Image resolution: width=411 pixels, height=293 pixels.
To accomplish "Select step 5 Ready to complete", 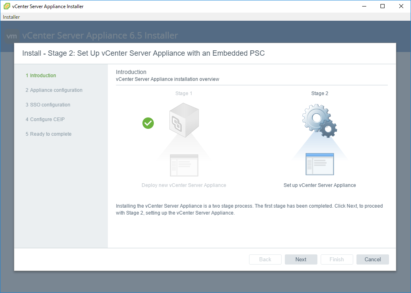I will coord(48,134).
